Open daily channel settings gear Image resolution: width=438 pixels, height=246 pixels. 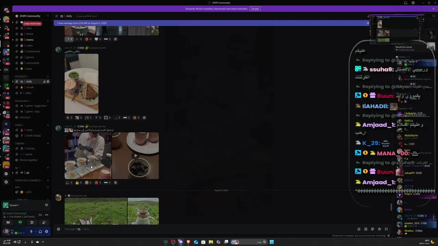point(48,82)
